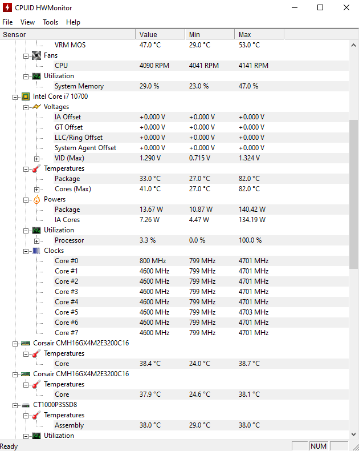Click the Intel Core i7 10700 processor icon
Screen dimensions: 359x451
pyautogui.click(x=26, y=96)
